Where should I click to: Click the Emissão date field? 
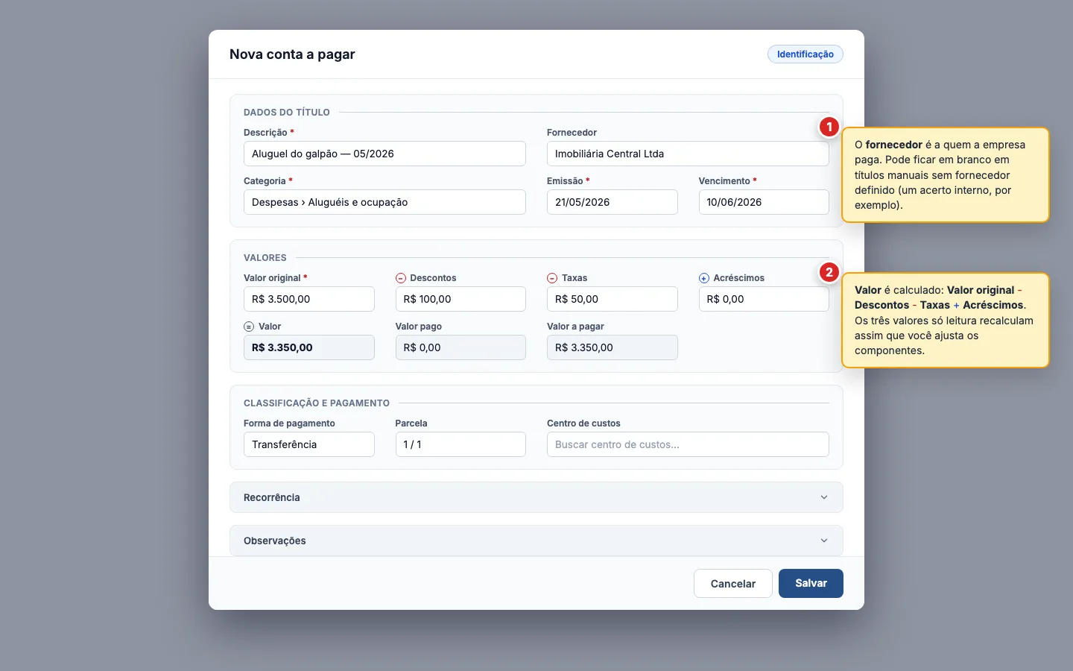coord(613,202)
